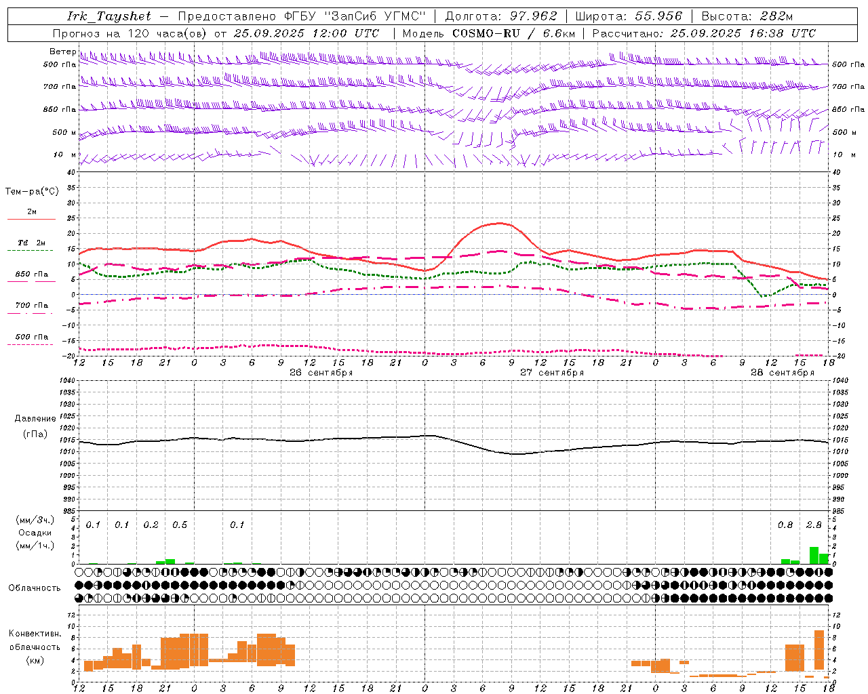Select the Высота: 282м header value
This screenshot has height=694, width=868.
coord(747,16)
